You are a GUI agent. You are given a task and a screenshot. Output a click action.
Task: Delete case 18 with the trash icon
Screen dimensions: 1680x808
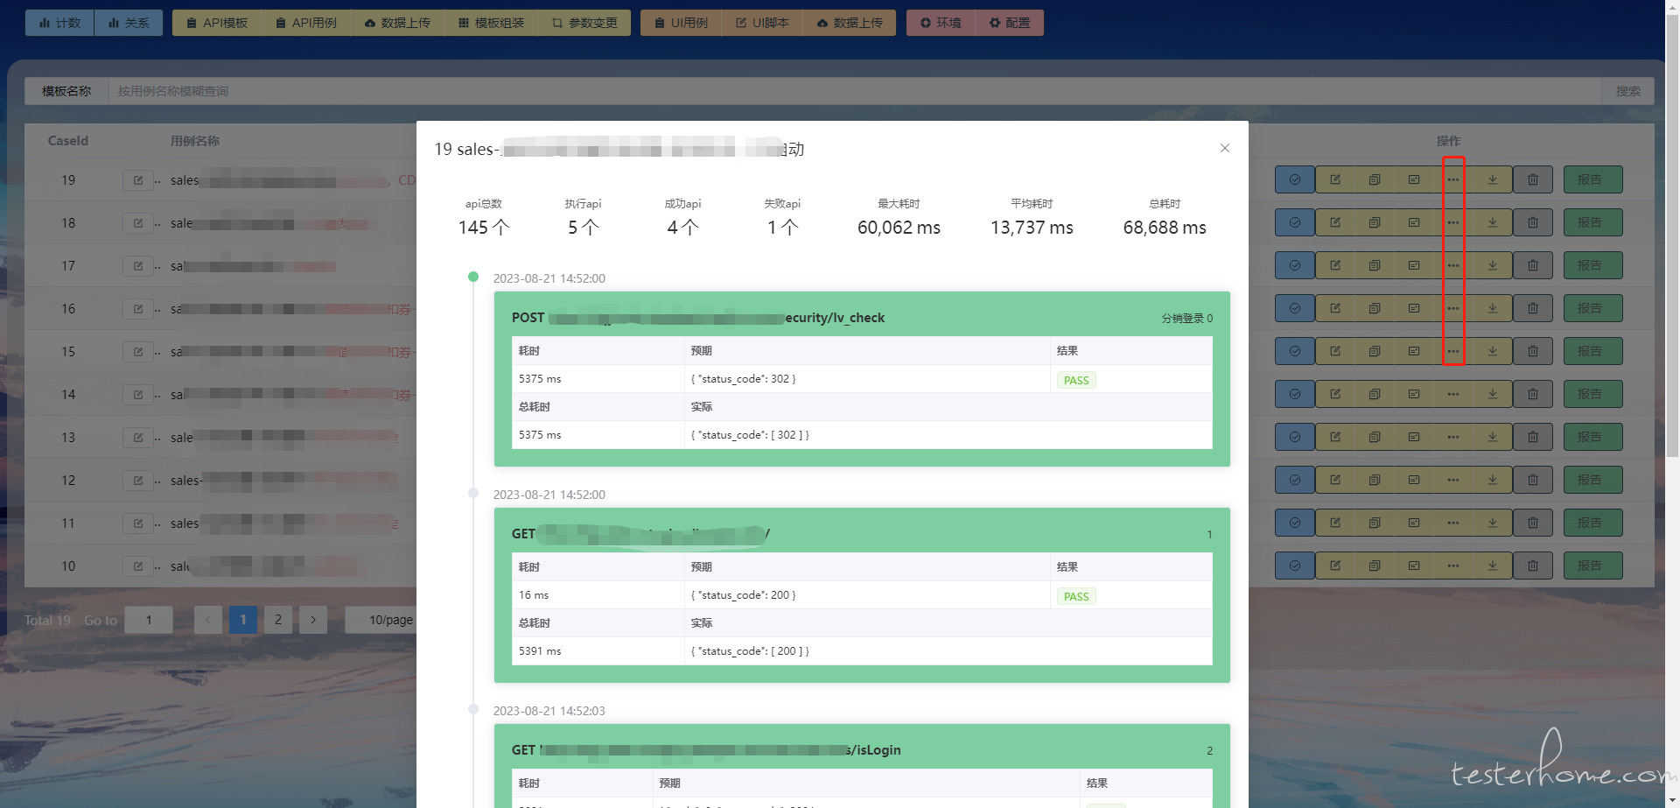(x=1533, y=222)
